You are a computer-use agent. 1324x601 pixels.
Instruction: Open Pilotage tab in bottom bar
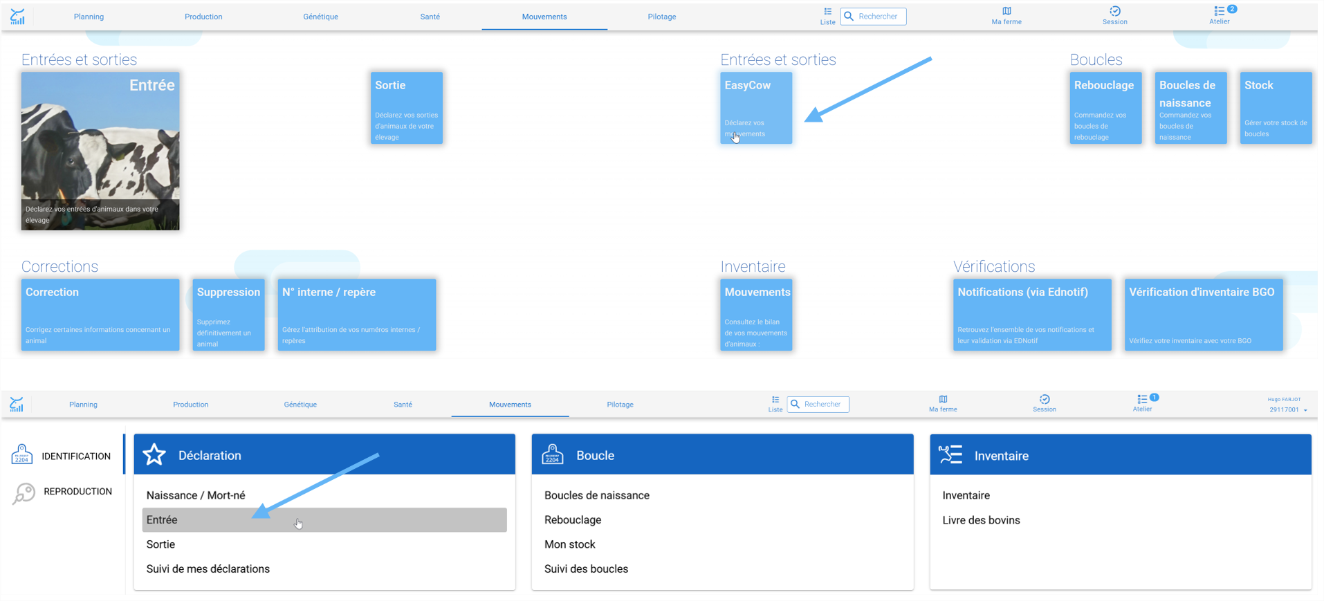[620, 405]
